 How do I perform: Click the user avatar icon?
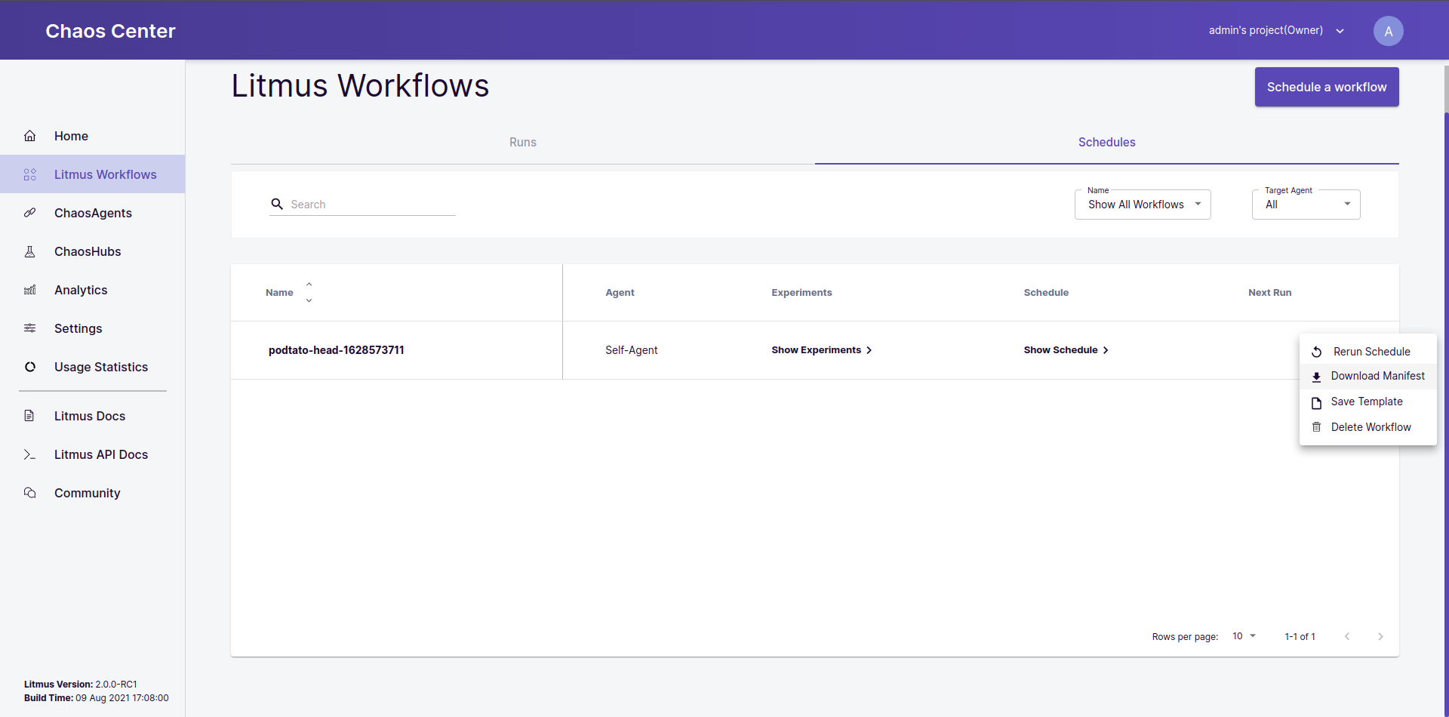1388,31
